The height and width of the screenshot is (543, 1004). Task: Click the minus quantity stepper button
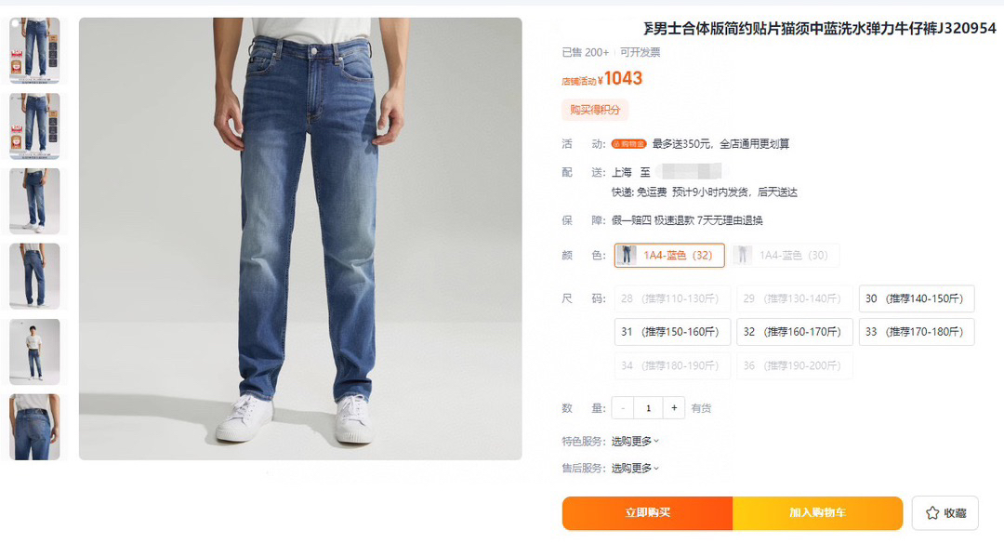point(622,408)
